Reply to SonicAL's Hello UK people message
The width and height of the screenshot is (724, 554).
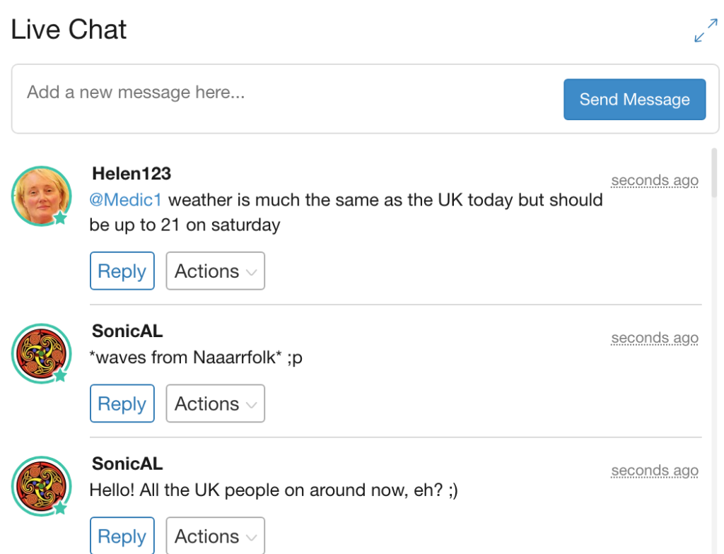point(122,536)
